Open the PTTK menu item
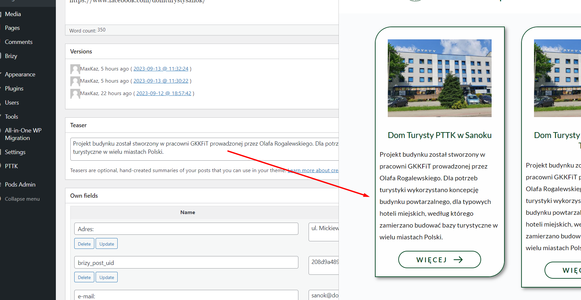Viewport: 581px width, 300px height. tap(11, 166)
